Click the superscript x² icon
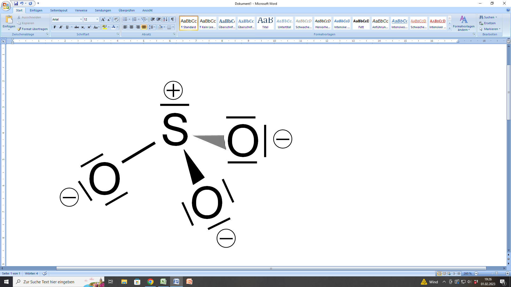The image size is (511, 287). pos(89,27)
